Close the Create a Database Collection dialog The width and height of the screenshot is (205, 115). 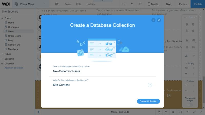[x=159, y=20]
